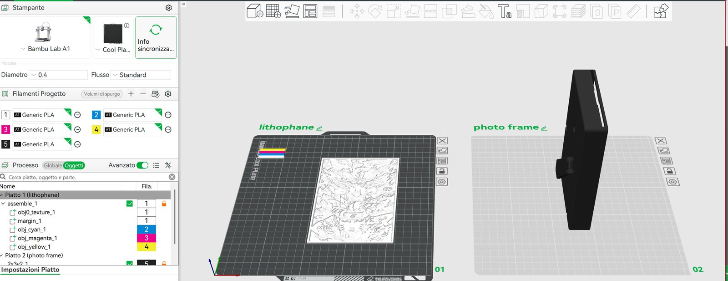Open the options menu for filament 5
Viewport: 728px width, 281px height.
coord(77,144)
